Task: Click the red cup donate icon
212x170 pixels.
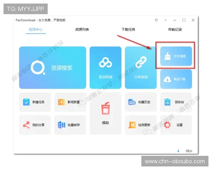Action: (x=105, y=108)
